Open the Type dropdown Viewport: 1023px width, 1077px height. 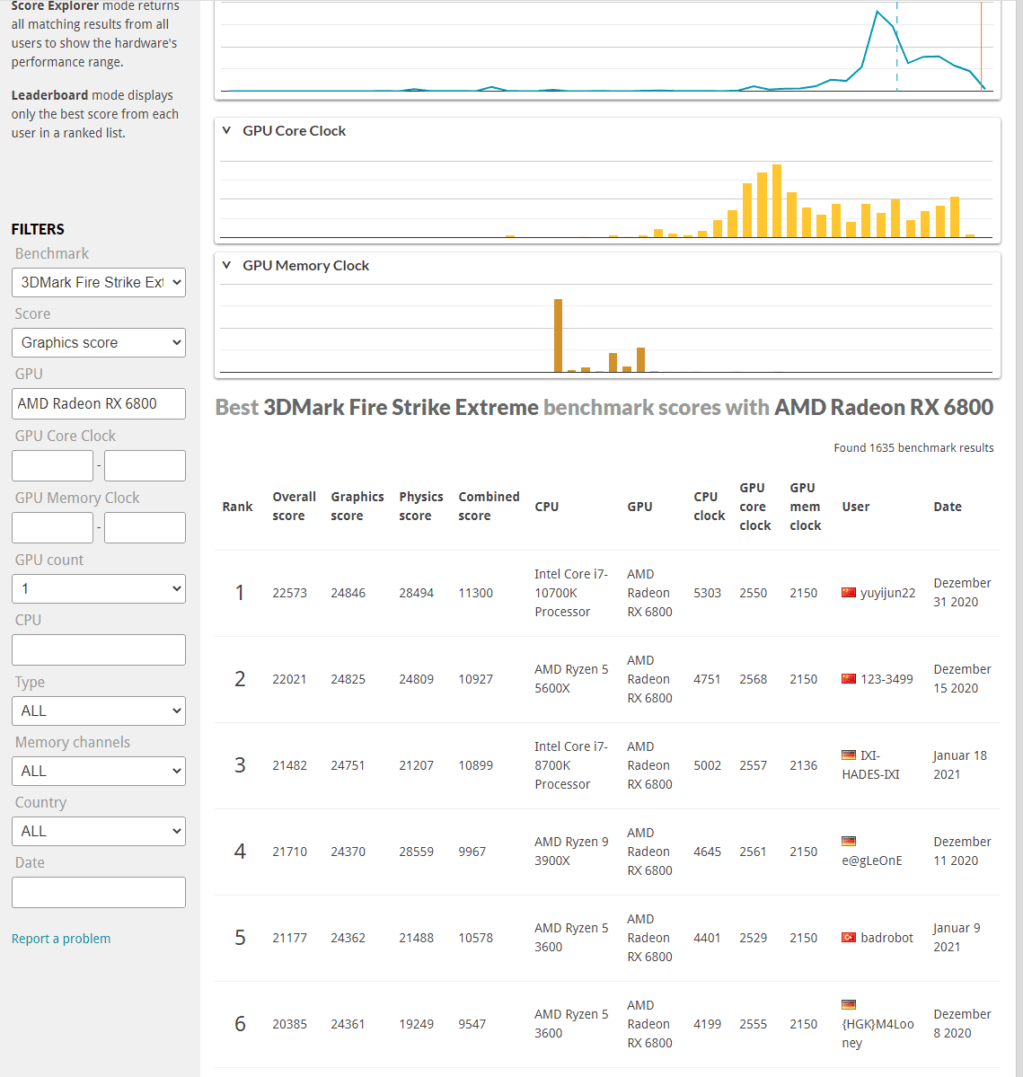[99, 711]
